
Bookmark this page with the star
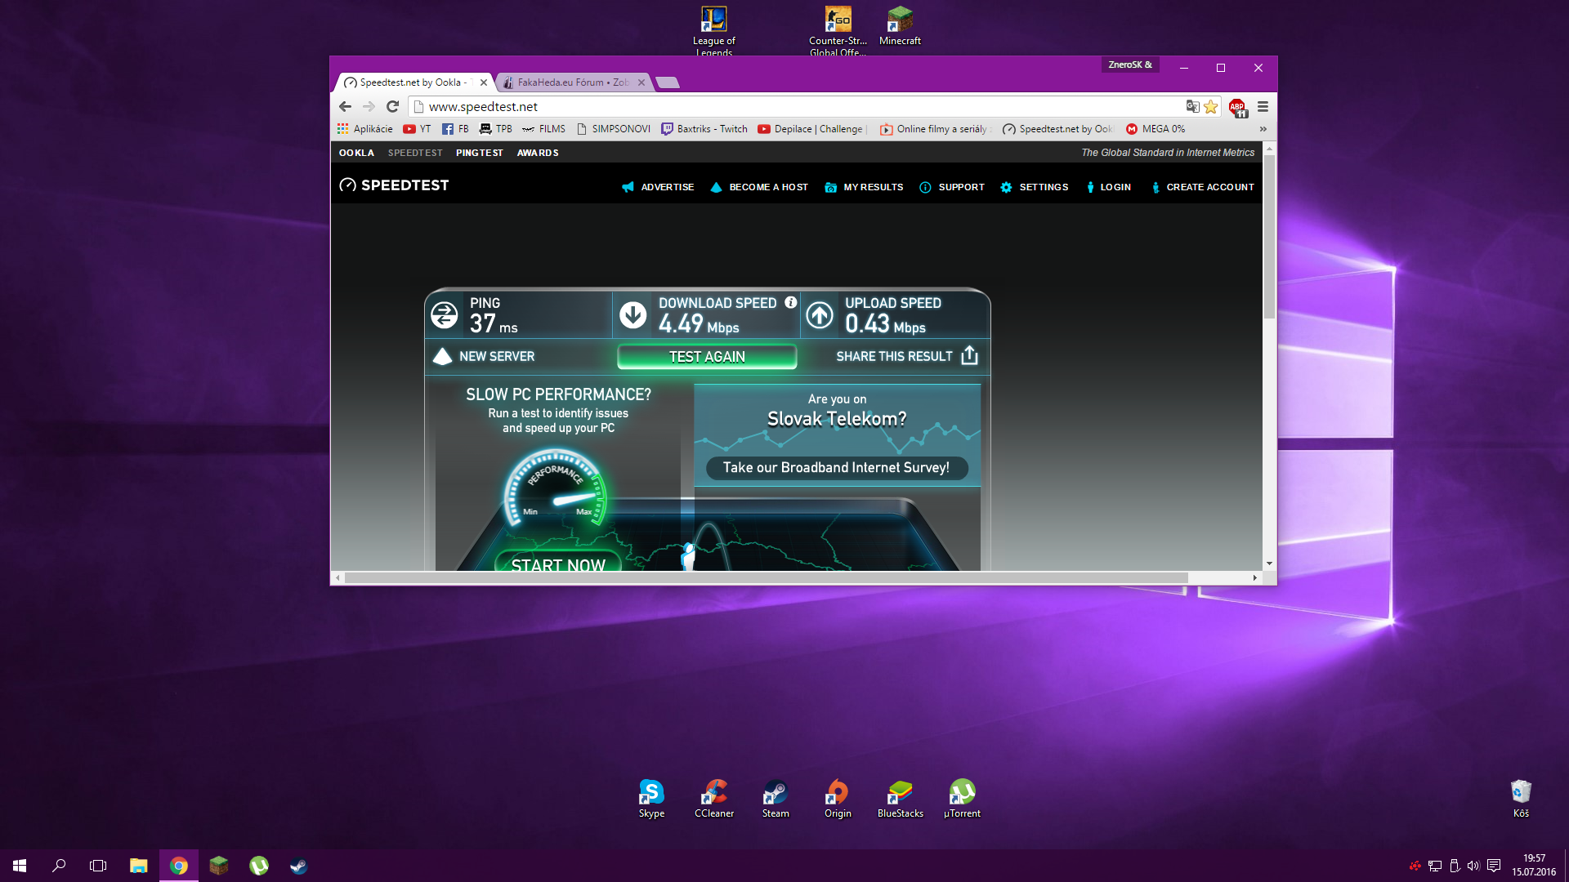tap(1211, 107)
